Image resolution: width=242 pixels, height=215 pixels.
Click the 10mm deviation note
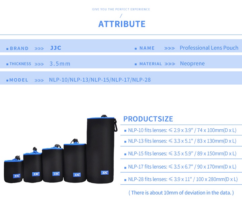tap(181, 192)
